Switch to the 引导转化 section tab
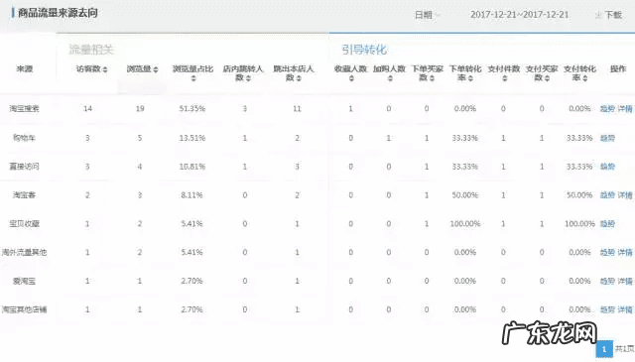 pos(364,50)
